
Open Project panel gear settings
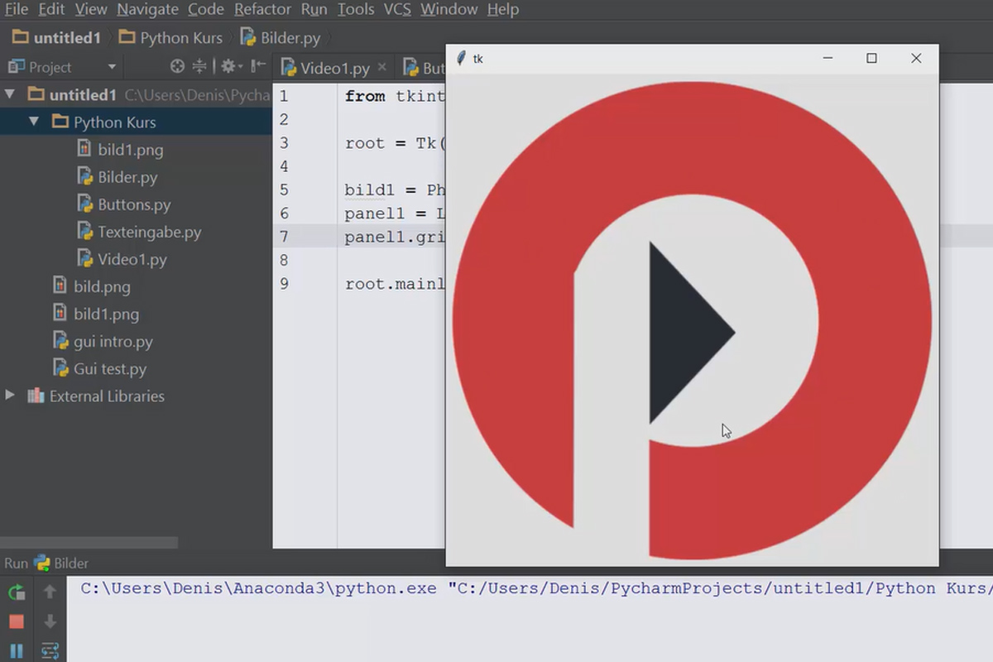tap(231, 67)
